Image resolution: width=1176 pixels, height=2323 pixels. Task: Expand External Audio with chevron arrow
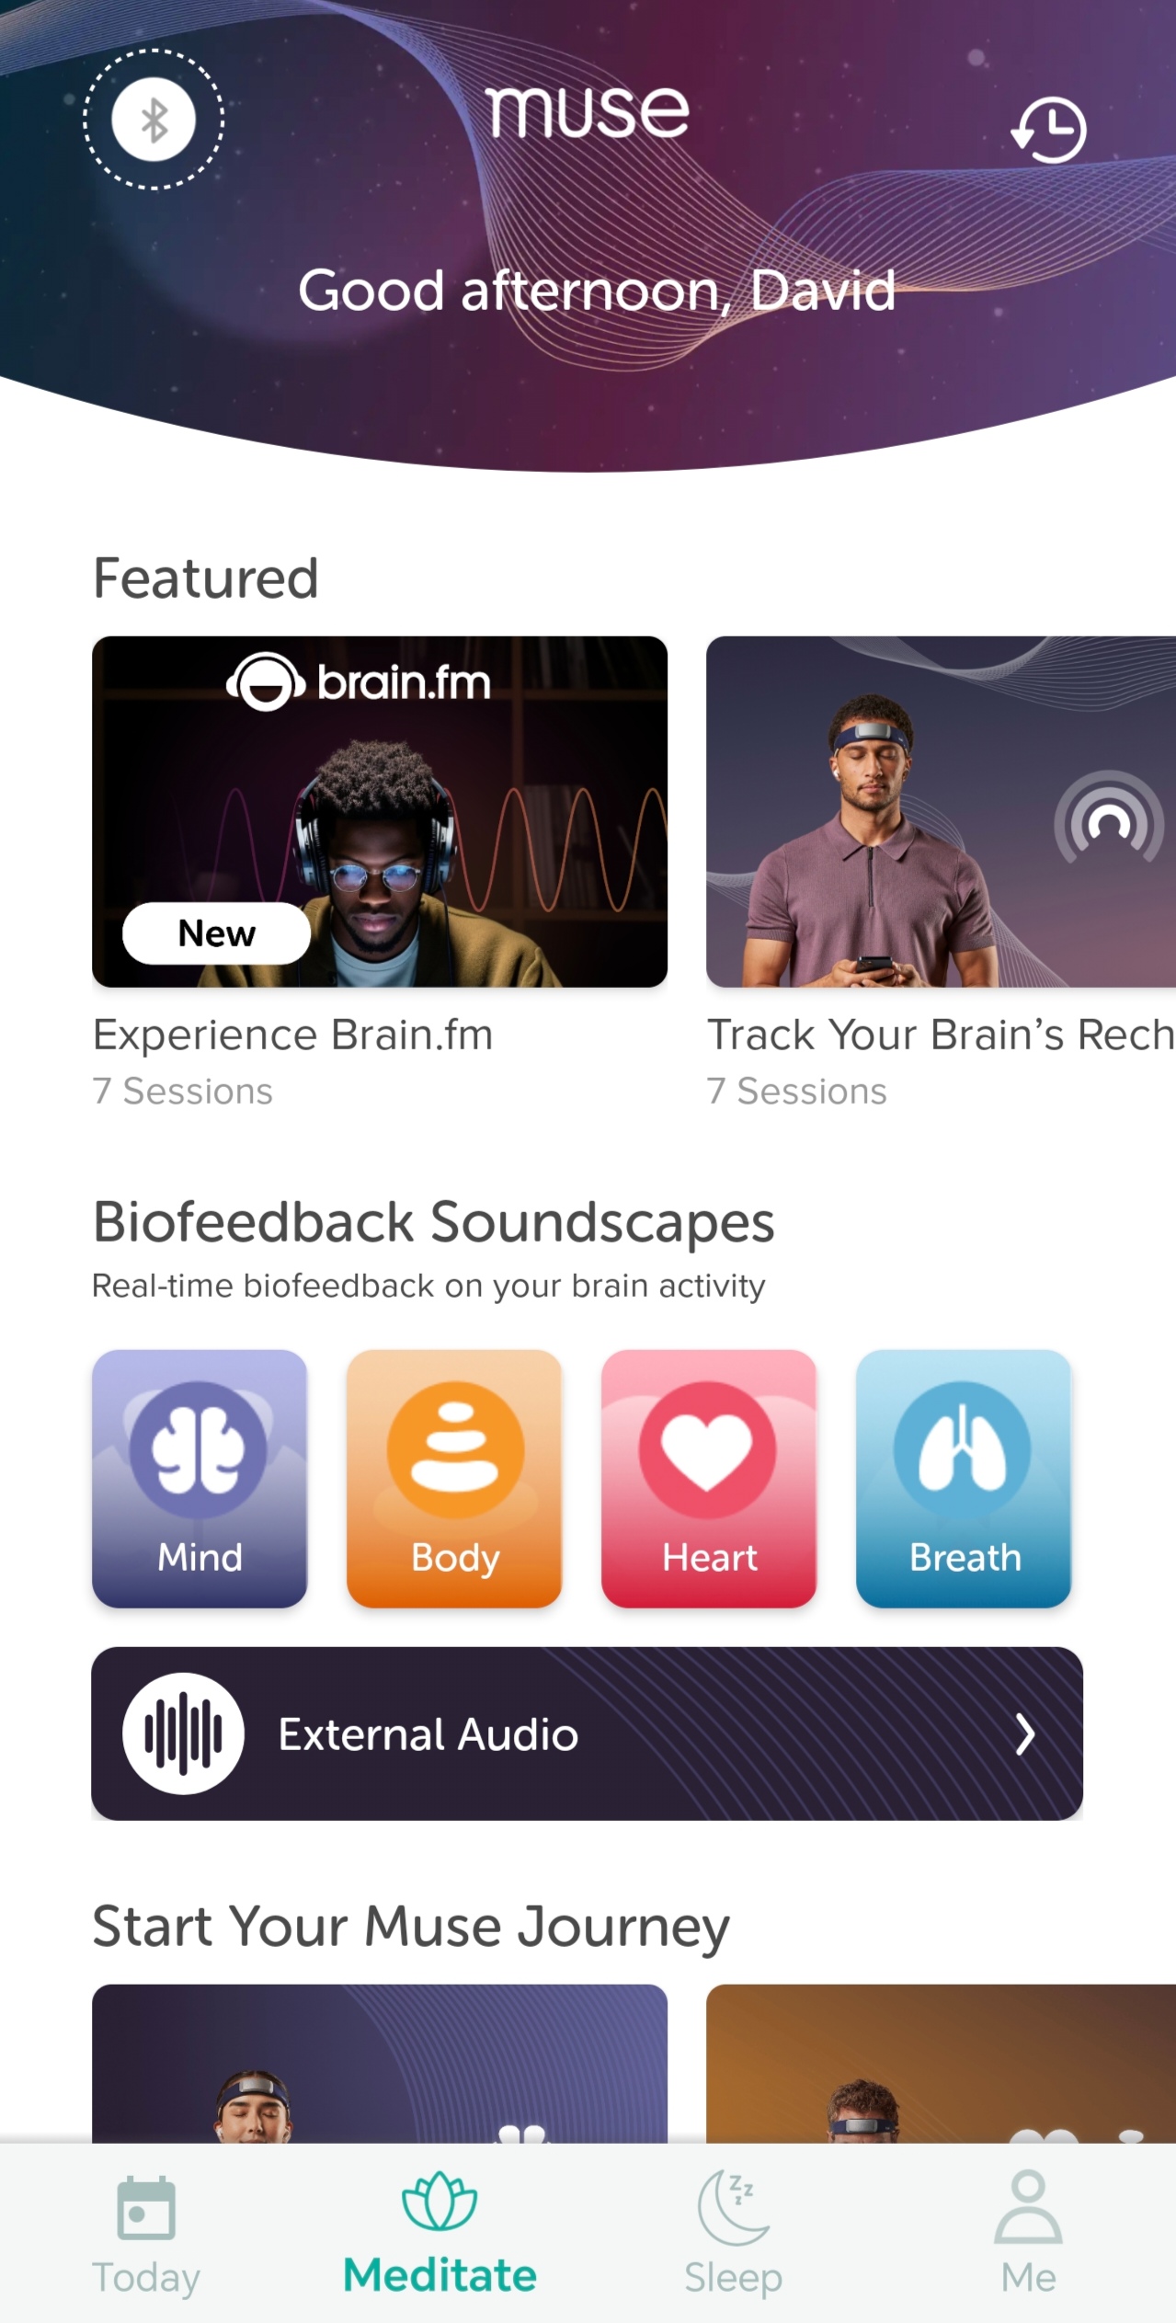(x=1025, y=1734)
